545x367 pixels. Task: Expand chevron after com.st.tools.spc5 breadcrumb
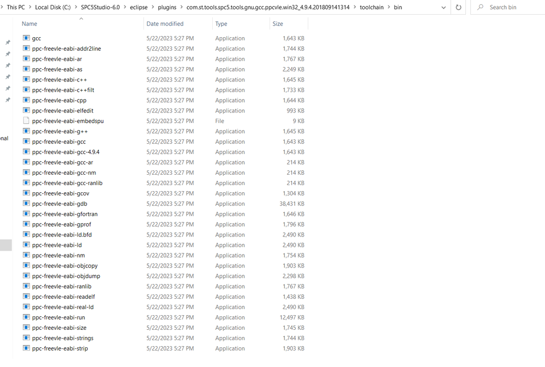tap(355, 7)
